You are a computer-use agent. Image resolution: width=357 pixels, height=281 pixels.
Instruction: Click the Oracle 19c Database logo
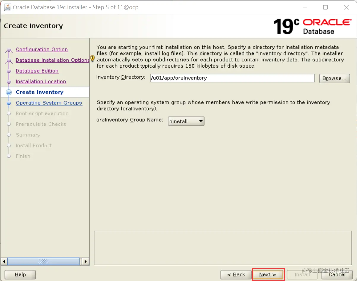[x=312, y=26]
